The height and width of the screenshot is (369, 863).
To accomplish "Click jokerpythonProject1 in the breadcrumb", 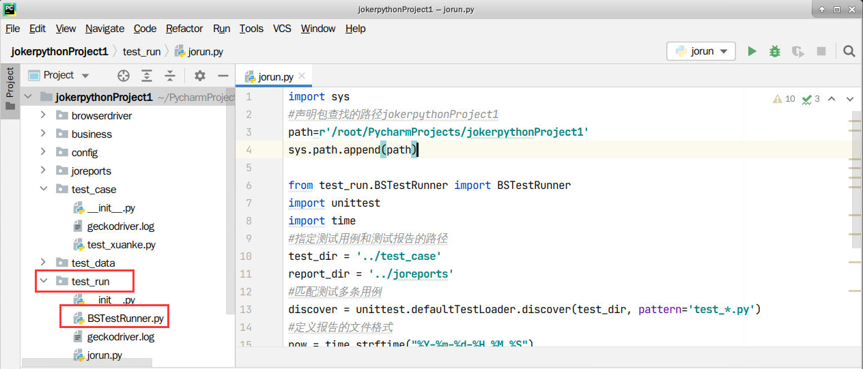I will 59,51.
